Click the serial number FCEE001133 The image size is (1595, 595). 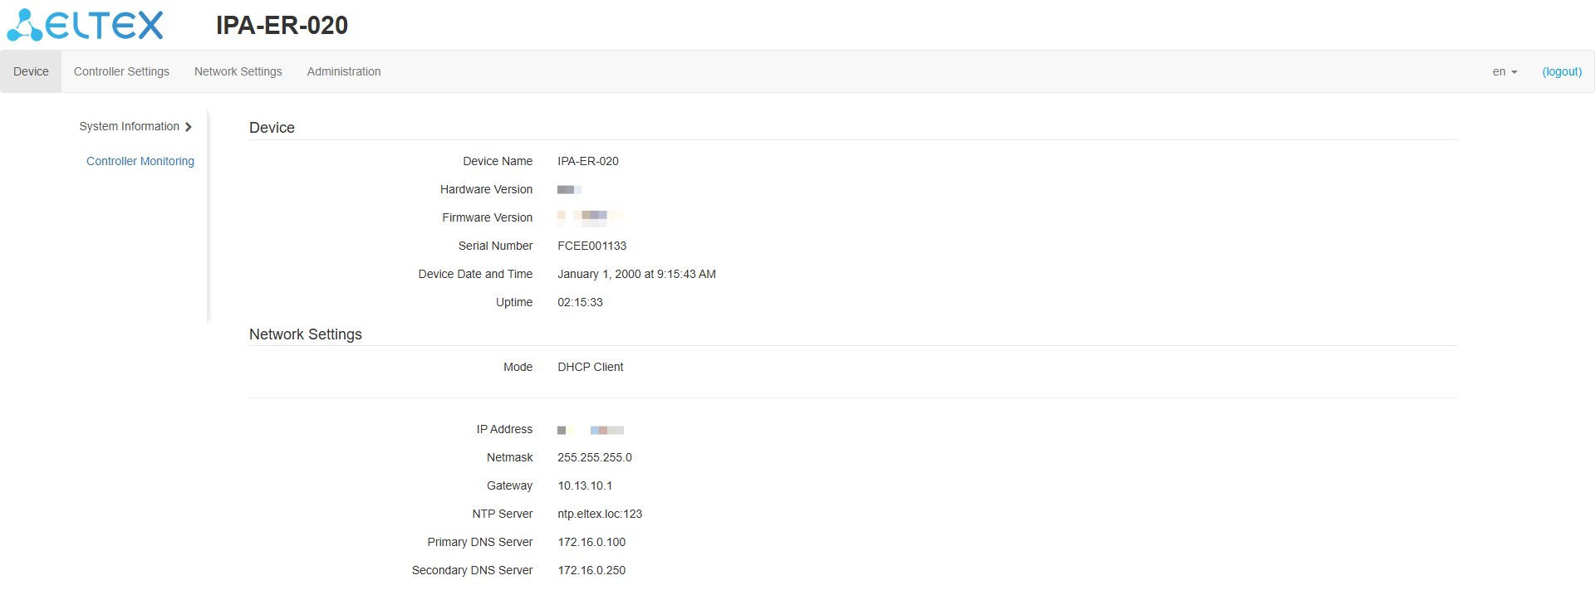coord(591,246)
